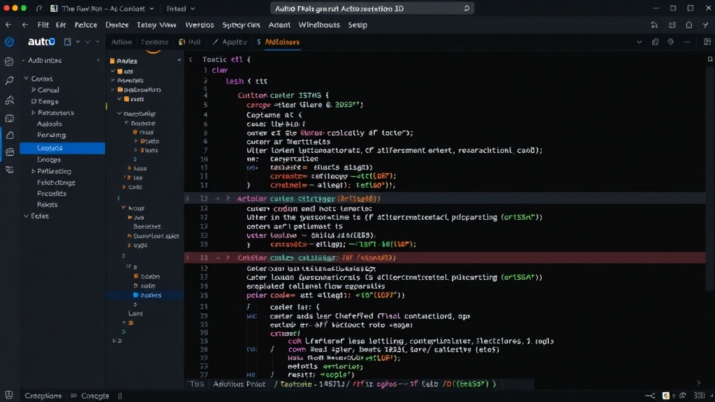Toggle the fold arrow at the far left of the red-highlighted line 13 row
The width and height of the screenshot is (715, 402).
pos(187,258)
